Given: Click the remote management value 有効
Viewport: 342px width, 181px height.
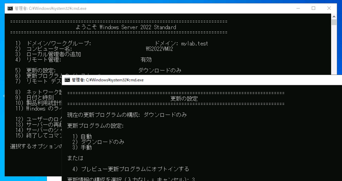Looking at the screenshot, I should (146, 60).
